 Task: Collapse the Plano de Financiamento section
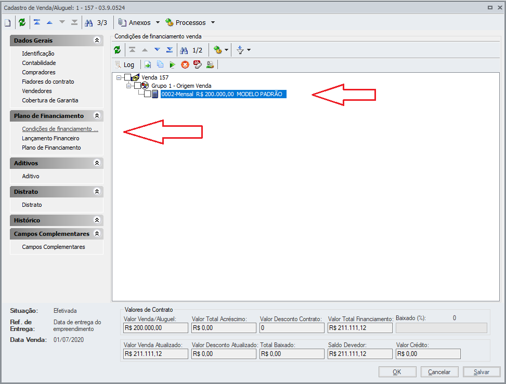[x=97, y=115]
